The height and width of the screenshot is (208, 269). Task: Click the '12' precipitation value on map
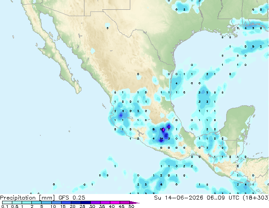161,129
